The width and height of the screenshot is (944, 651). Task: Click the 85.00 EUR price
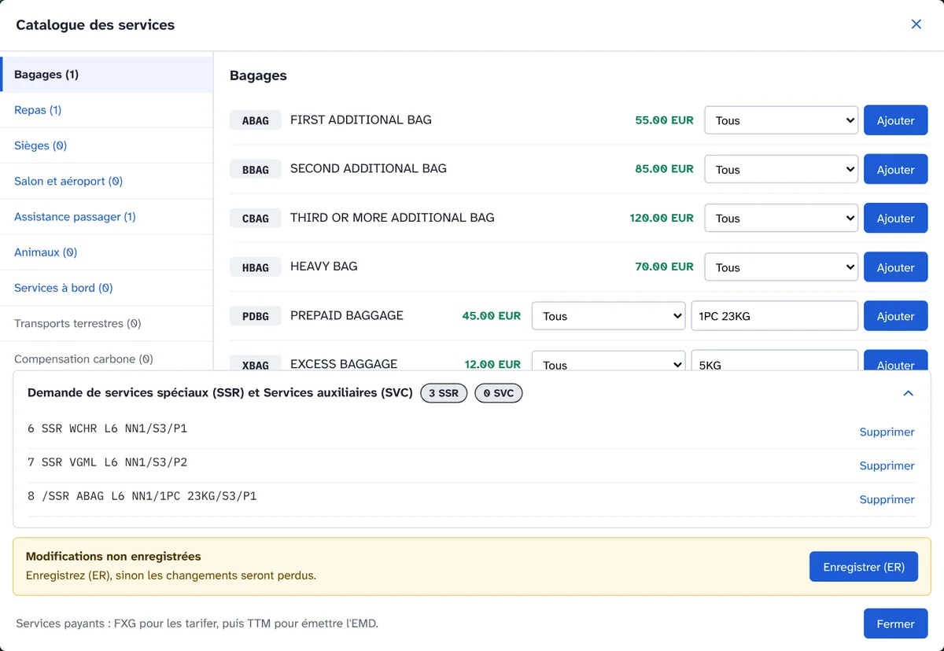tap(664, 169)
